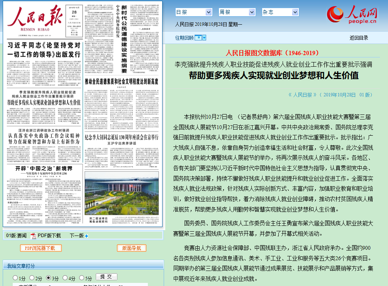Click the PDF file icon beside PDF版下载
Screen dimensions: 388x286
pos(33,236)
